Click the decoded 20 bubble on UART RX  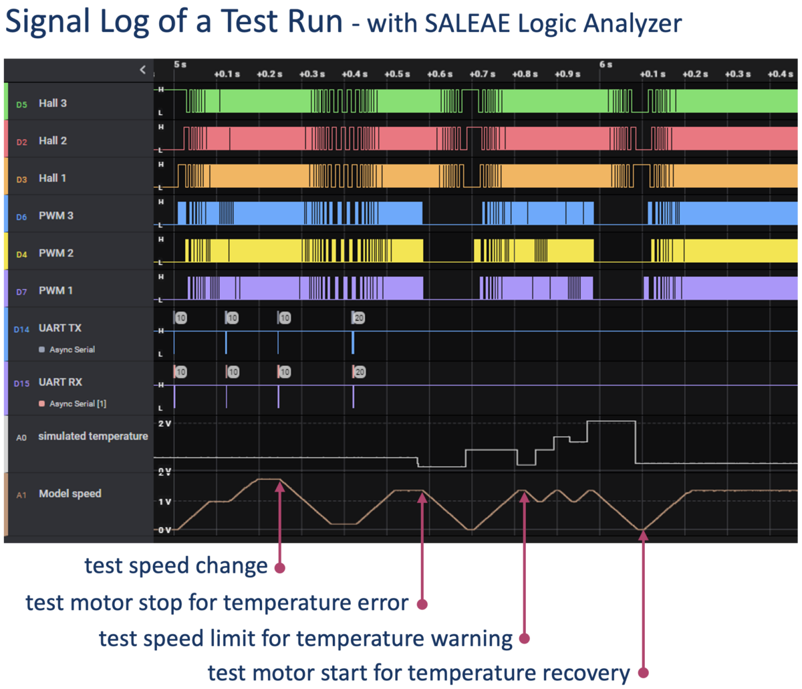360,372
